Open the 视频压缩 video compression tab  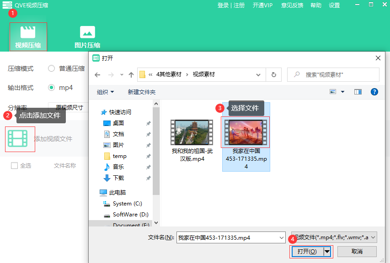coord(28,37)
